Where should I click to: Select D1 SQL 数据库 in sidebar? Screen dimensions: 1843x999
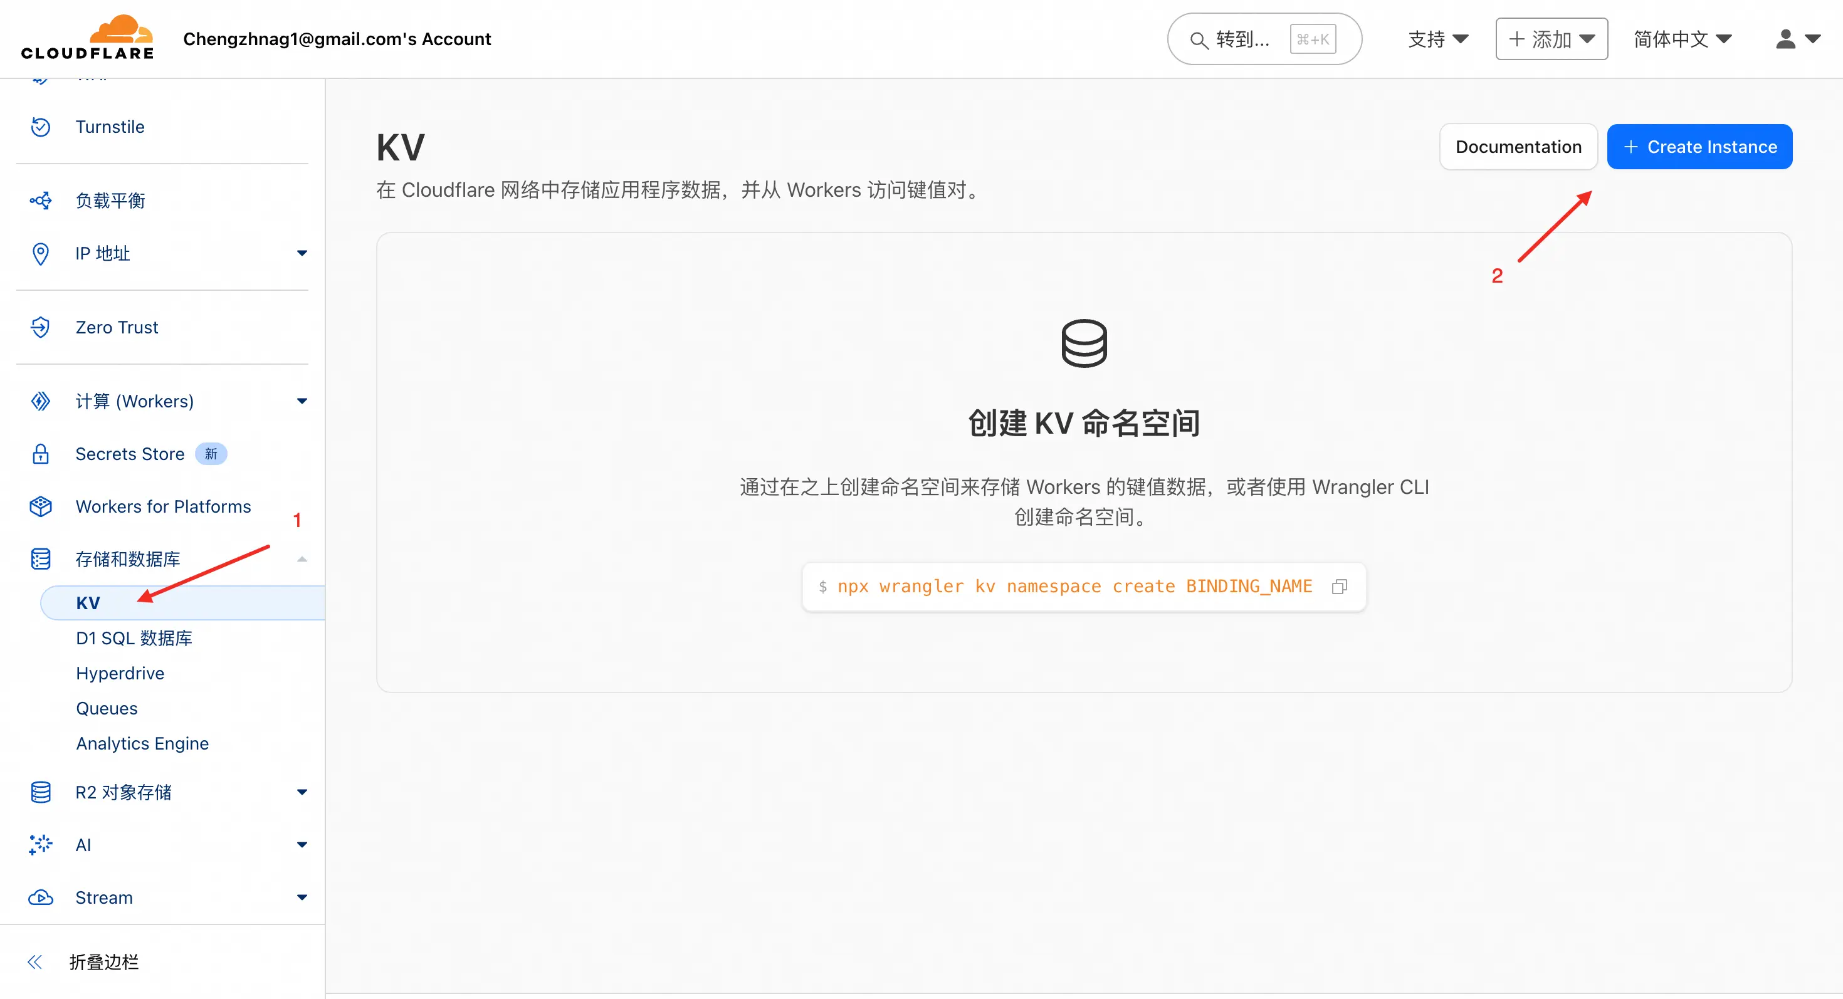click(135, 638)
